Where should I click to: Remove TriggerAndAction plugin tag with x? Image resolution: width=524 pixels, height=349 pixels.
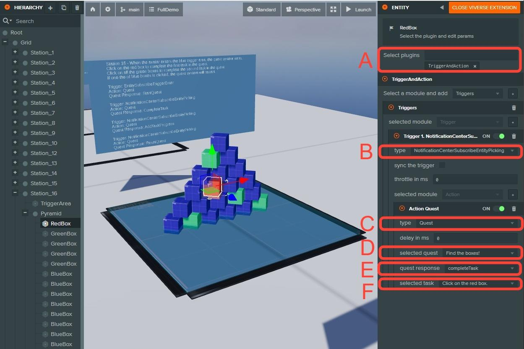[x=475, y=66]
